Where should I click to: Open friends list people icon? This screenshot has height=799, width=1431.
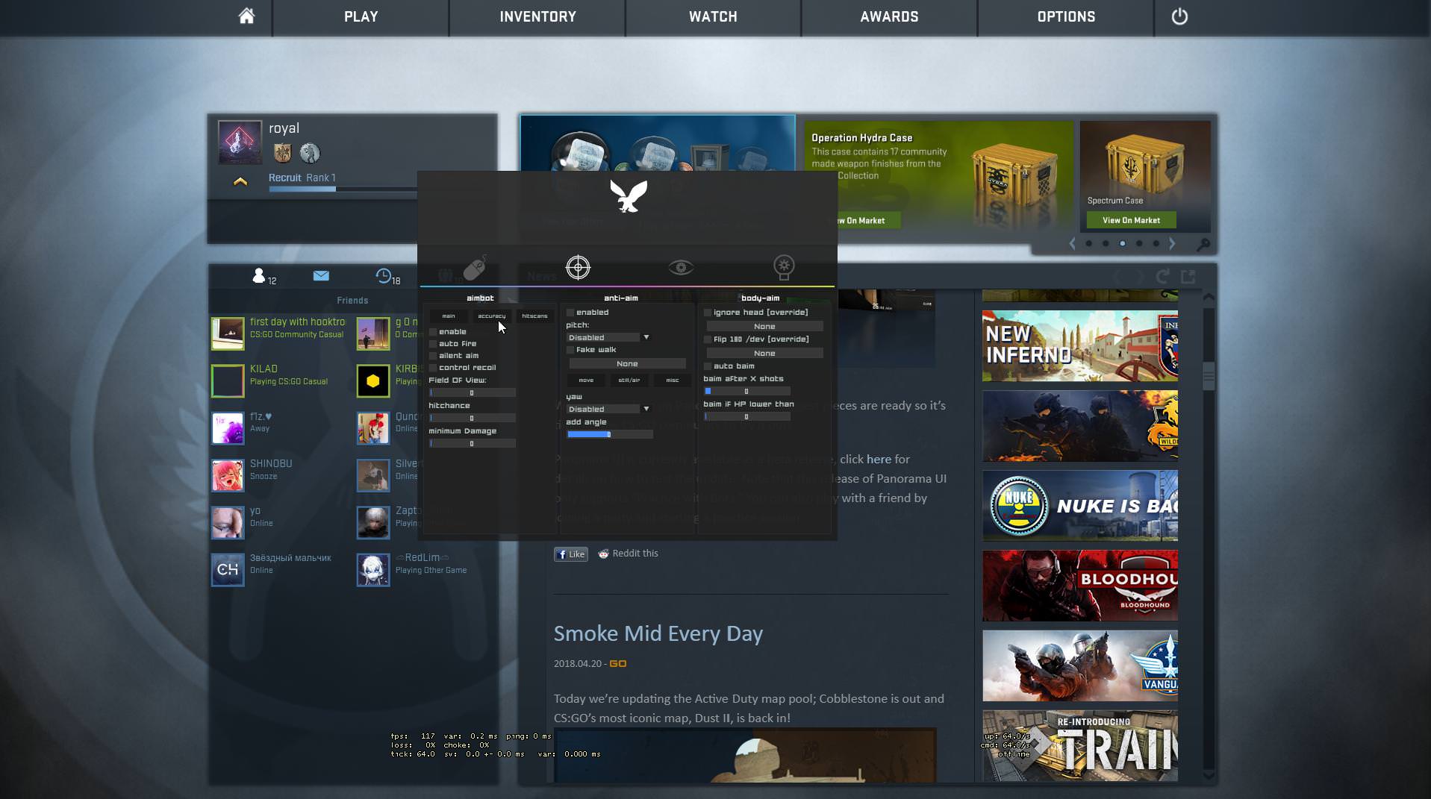(259, 276)
